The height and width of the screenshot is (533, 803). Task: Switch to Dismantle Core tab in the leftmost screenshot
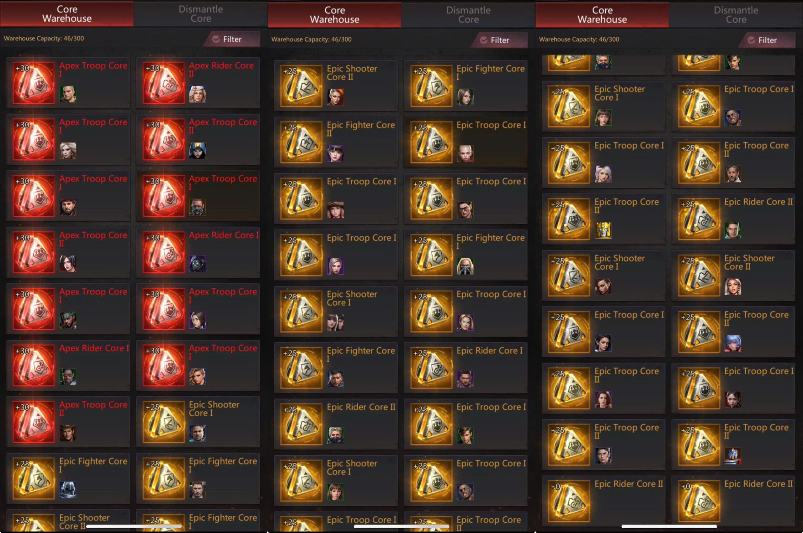pyautogui.click(x=201, y=14)
